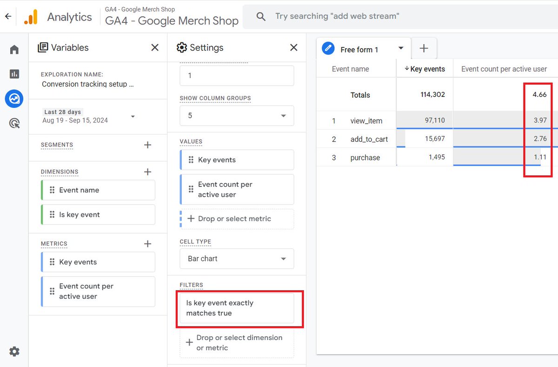Click the DIMENSIONS section label
The width and height of the screenshot is (558, 367).
(x=60, y=172)
